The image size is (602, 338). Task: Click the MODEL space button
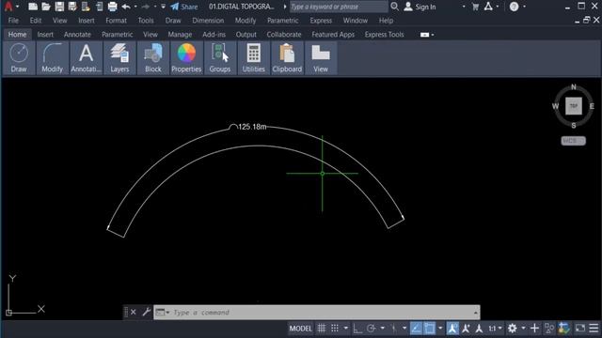300,328
